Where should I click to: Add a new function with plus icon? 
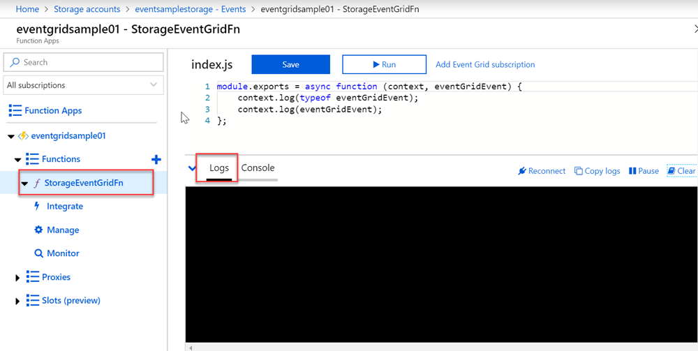pos(156,159)
